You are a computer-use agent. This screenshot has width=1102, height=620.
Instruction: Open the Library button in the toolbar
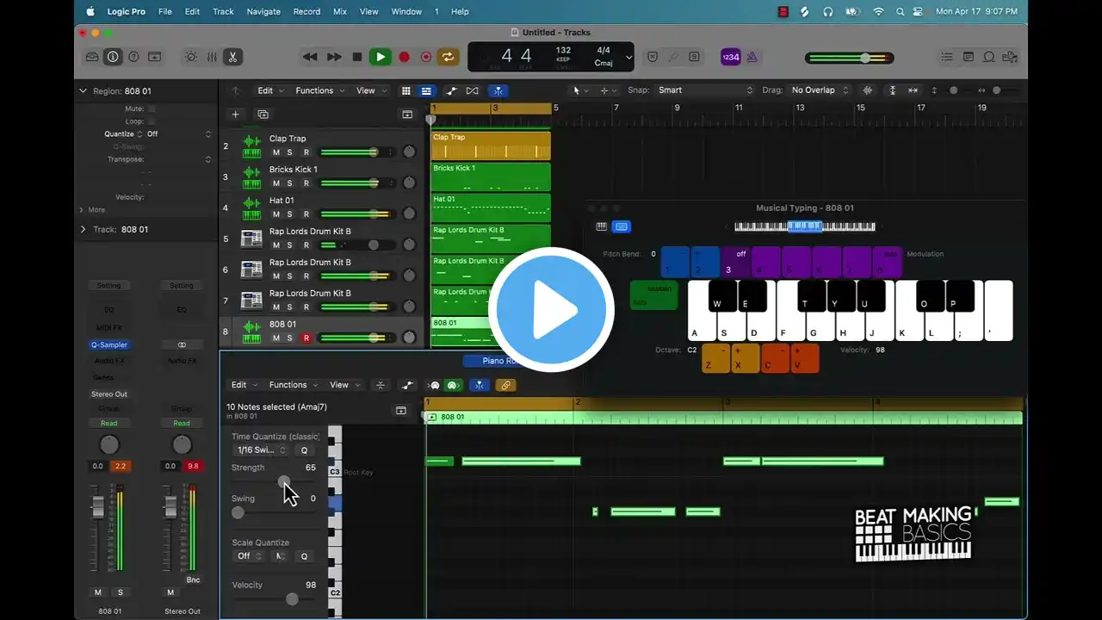click(92, 57)
